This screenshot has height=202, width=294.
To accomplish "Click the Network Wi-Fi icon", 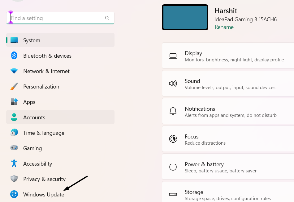I will [14, 71].
